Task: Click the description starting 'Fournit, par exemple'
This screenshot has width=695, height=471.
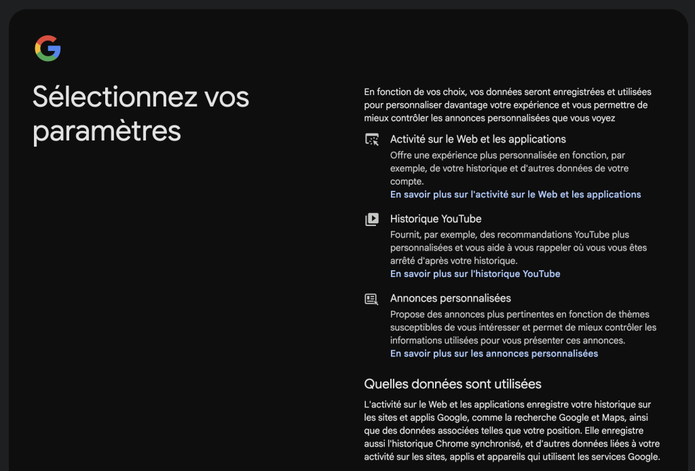Action: [x=519, y=248]
